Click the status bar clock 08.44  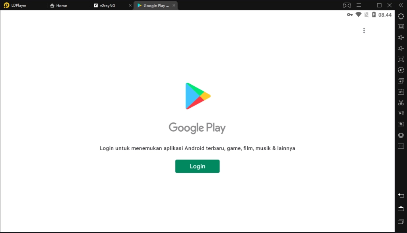[385, 15]
